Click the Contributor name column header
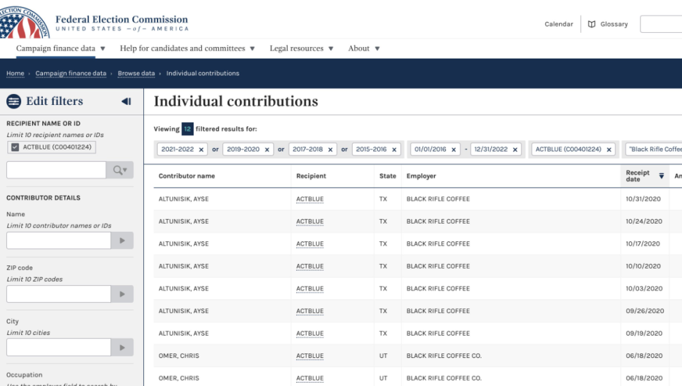 click(187, 176)
